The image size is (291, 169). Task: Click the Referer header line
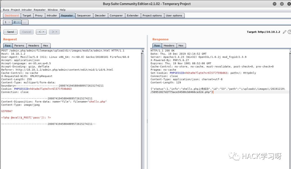[57, 70]
